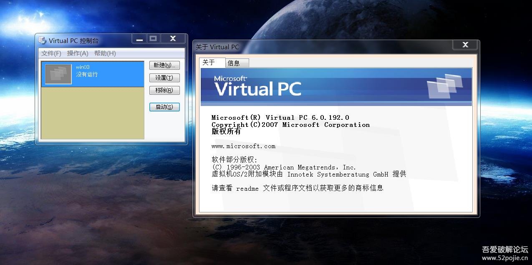Minimize the Virtual PC 控制台 window
Image resolution: width=532 pixels, height=265 pixels.
[x=139, y=39]
